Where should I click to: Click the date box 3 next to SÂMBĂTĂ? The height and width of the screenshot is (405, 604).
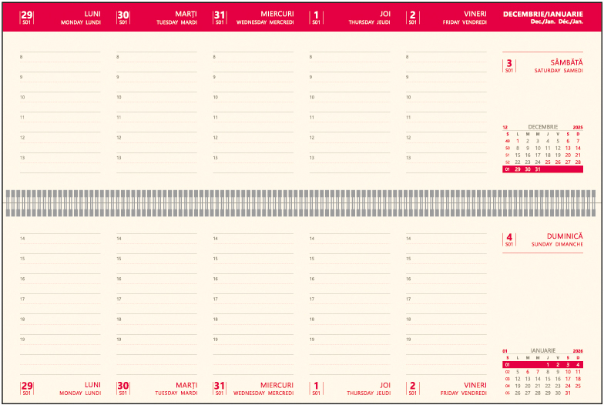[508, 65]
